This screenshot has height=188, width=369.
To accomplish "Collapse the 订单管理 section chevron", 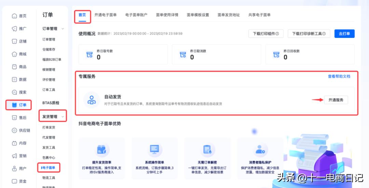I will pyautogui.click(x=63, y=29).
